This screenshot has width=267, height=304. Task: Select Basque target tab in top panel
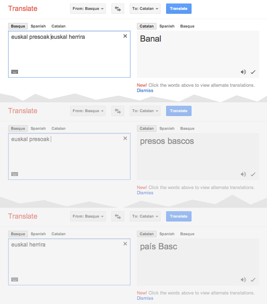(187, 26)
